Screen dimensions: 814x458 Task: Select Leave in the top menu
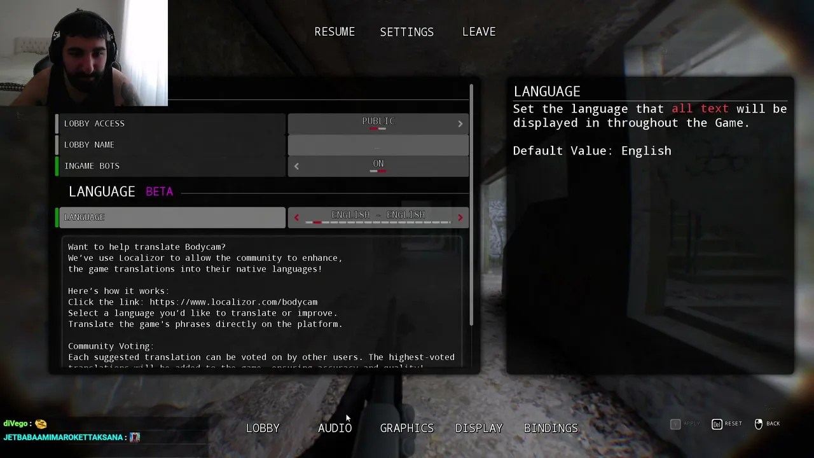pyautogui.click(x=479, y=32)
